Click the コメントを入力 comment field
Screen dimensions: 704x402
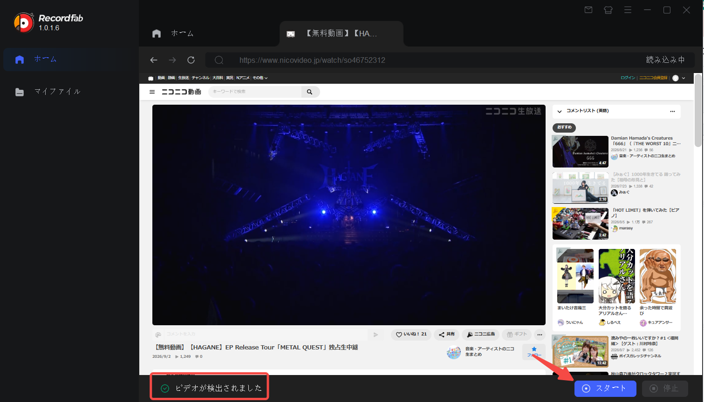[266, 334]
